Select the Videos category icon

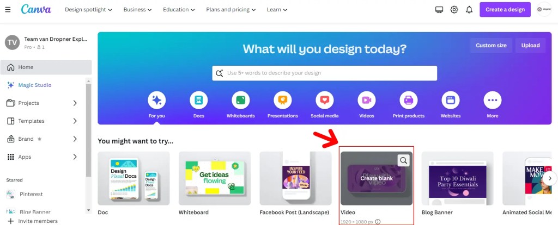pos(367,100)
